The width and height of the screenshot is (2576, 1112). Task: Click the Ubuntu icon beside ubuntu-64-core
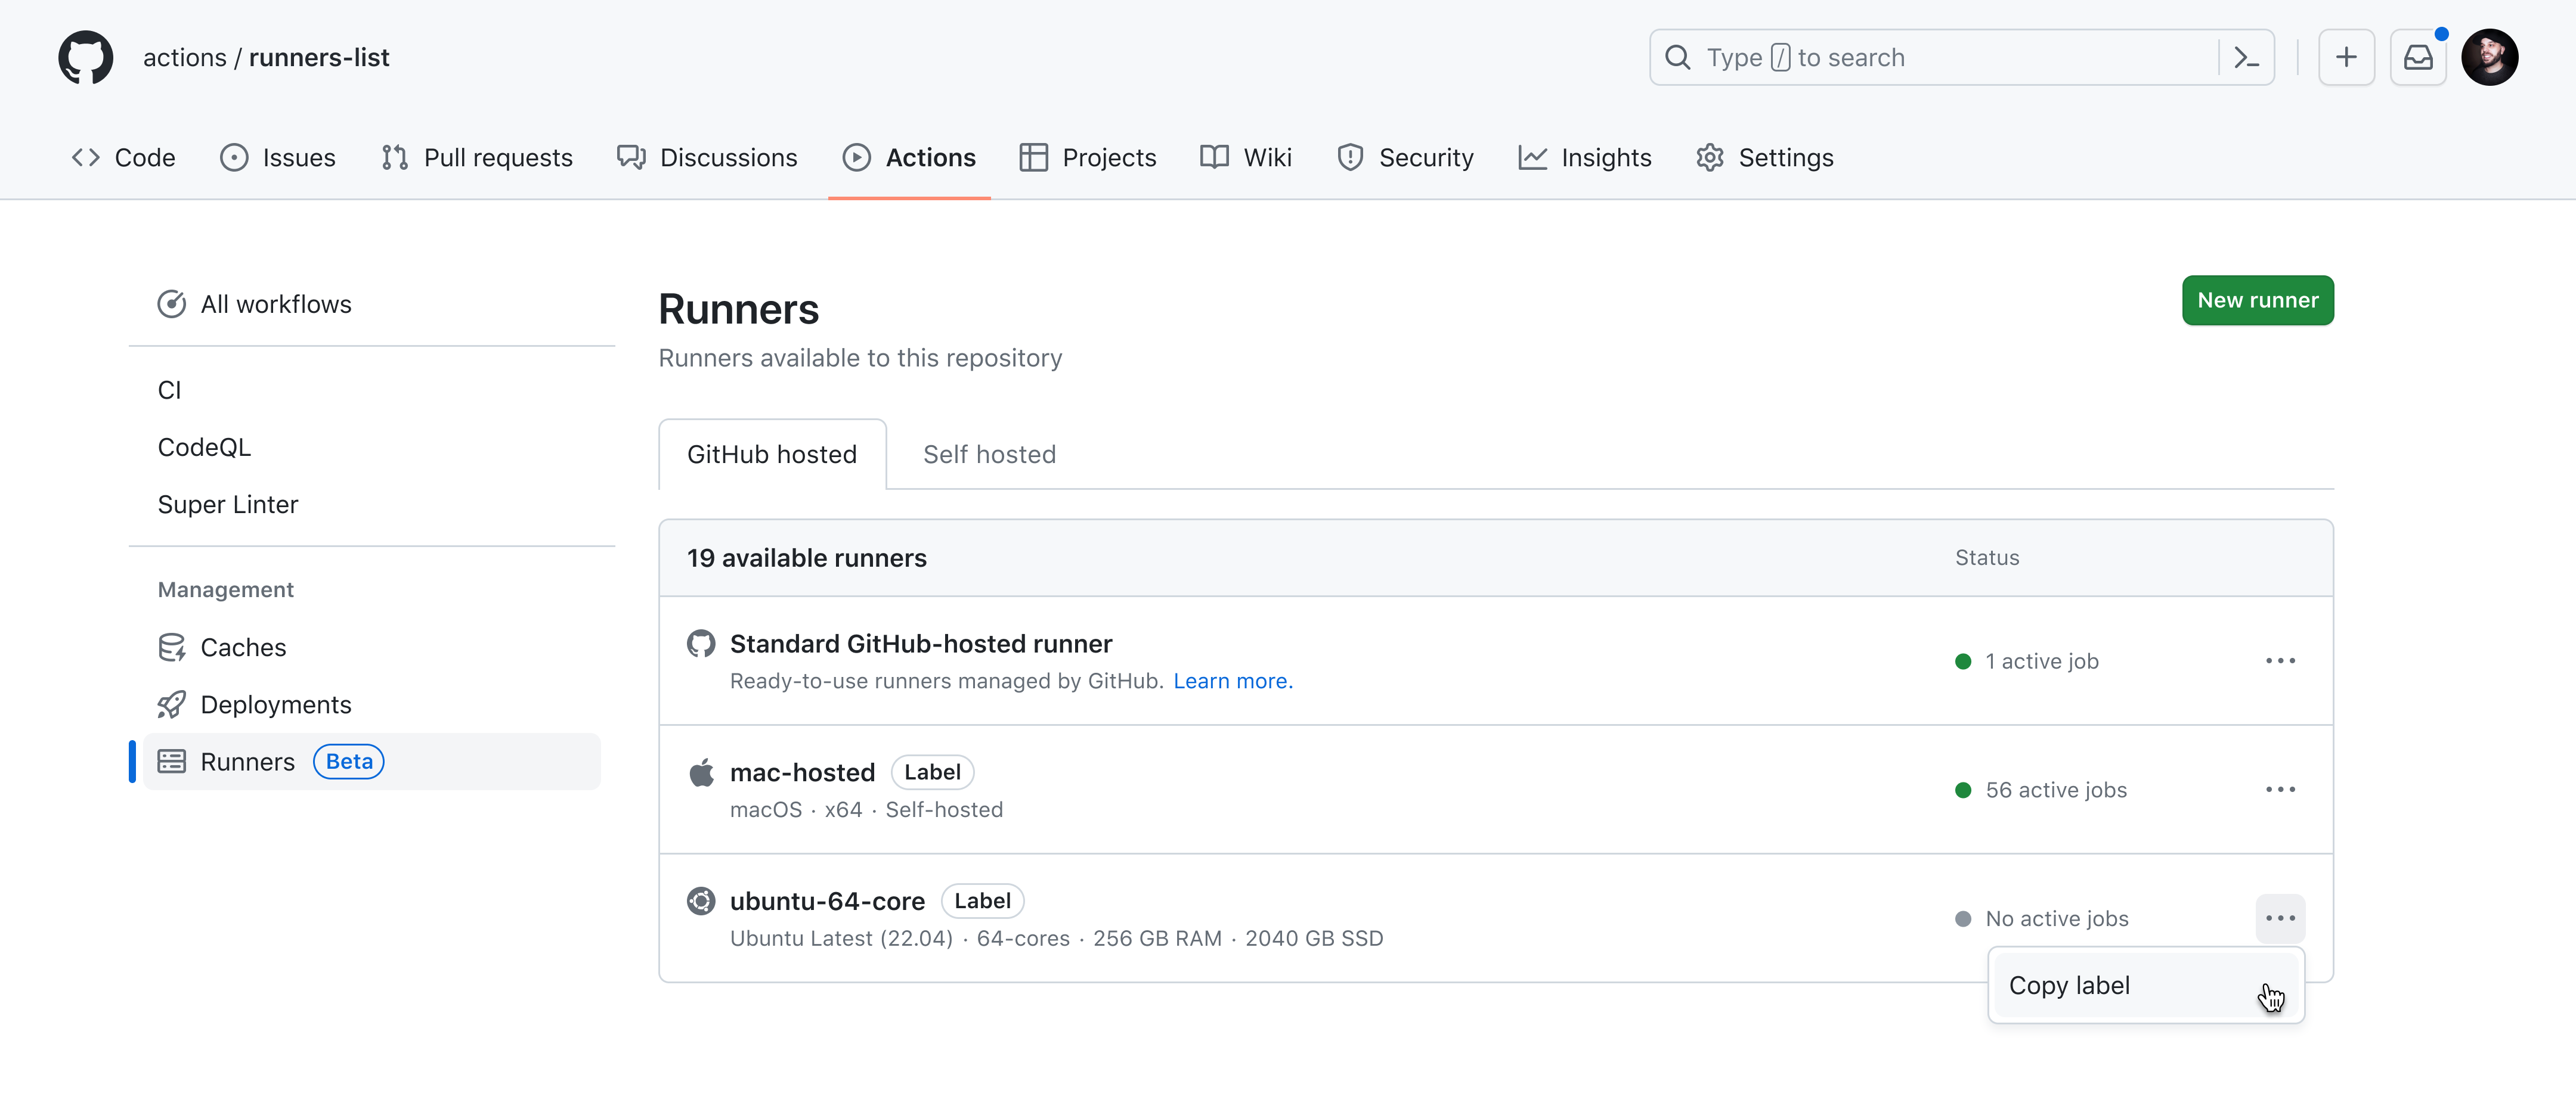tap(701, 900)
